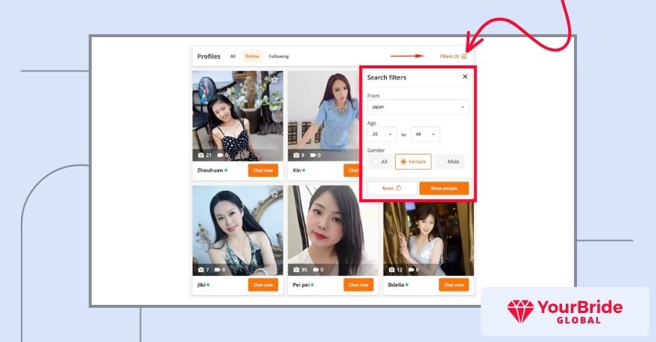Select the Female gender option

click(413, 162)
